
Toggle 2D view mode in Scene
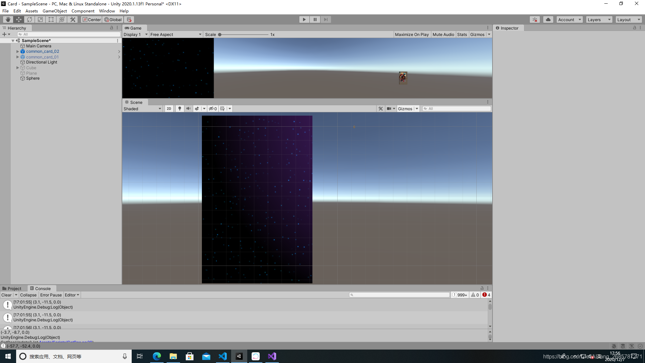coord(169,109)
